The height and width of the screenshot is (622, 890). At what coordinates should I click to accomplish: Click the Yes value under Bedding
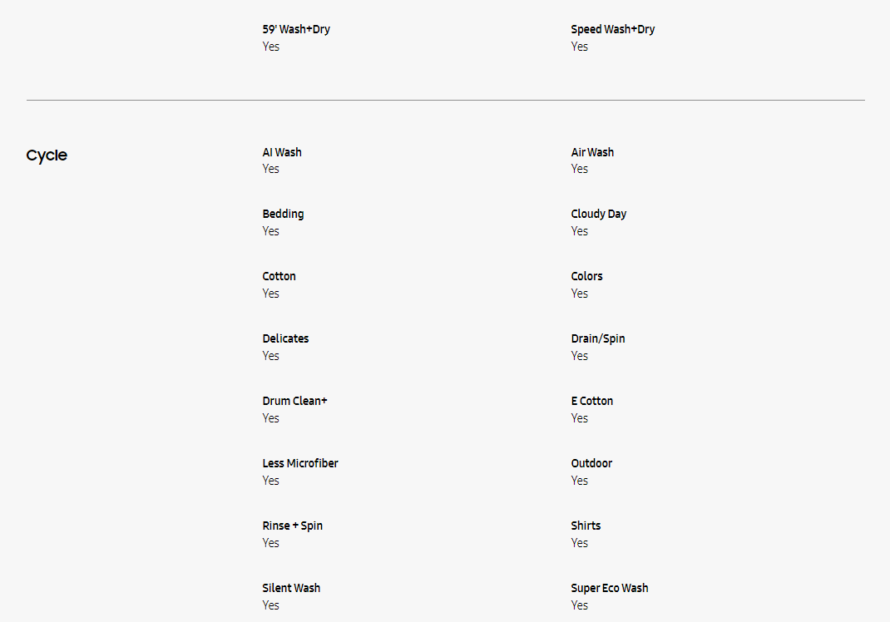[271, 231]
